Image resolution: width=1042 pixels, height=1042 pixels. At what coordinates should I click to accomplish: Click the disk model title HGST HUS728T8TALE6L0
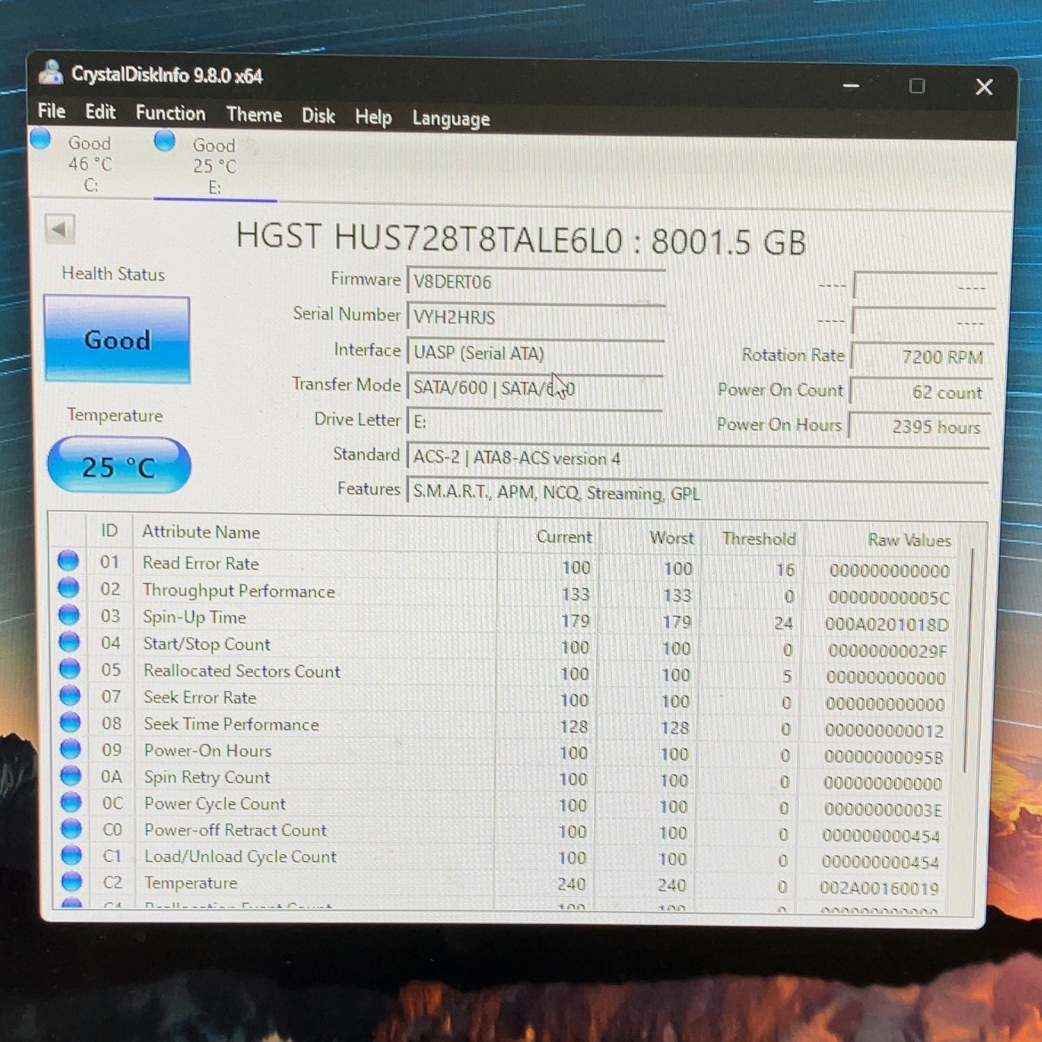tap(429, 238)
